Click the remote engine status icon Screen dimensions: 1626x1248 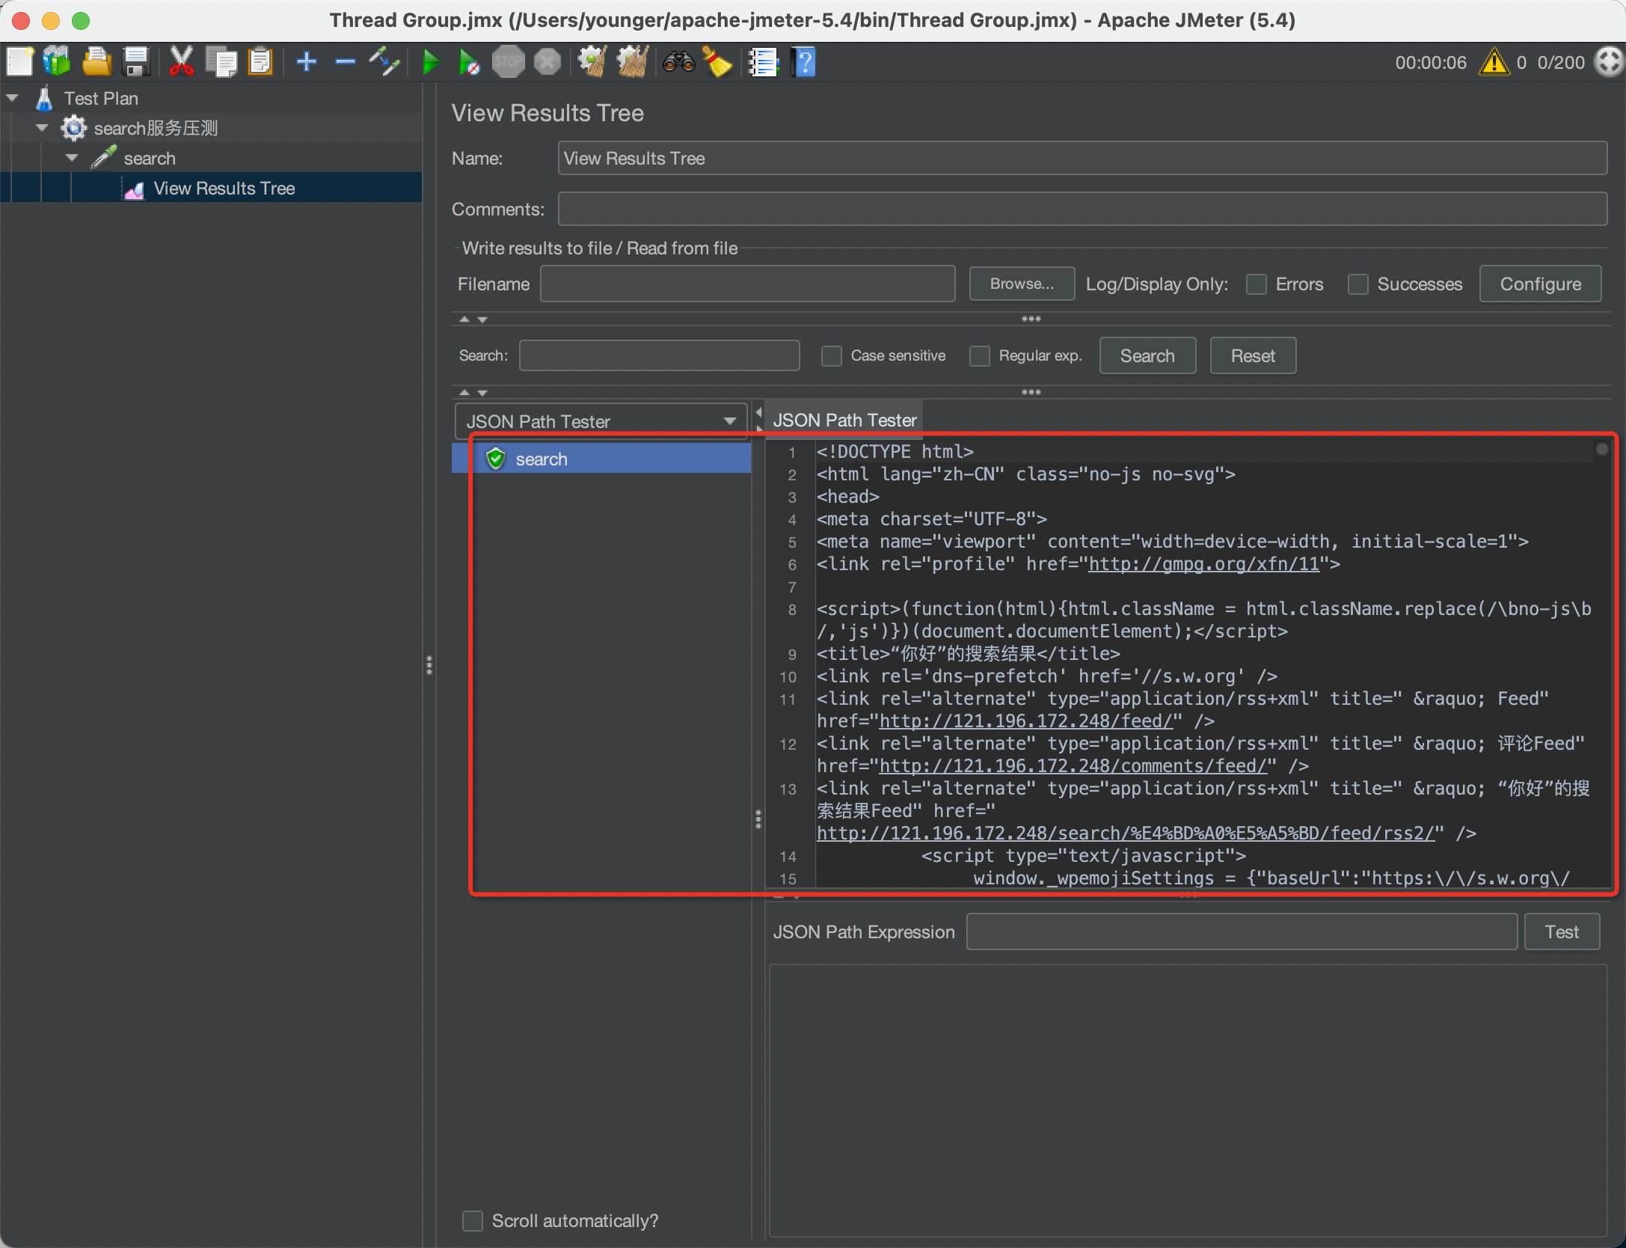(1608, 62)
